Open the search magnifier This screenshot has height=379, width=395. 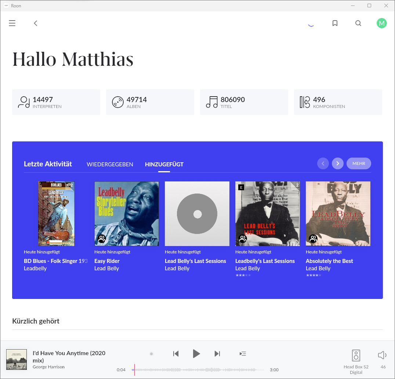coord(358,23)
